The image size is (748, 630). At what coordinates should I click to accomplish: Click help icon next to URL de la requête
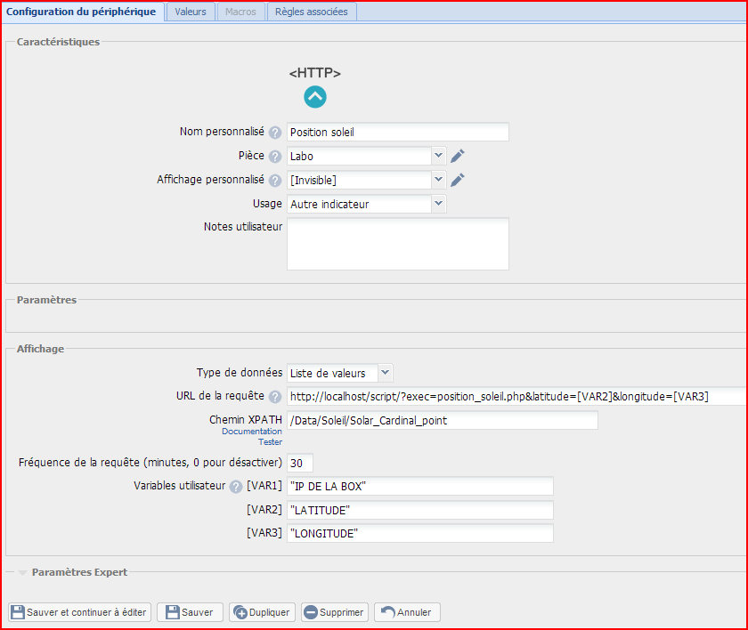click(275, 397)
